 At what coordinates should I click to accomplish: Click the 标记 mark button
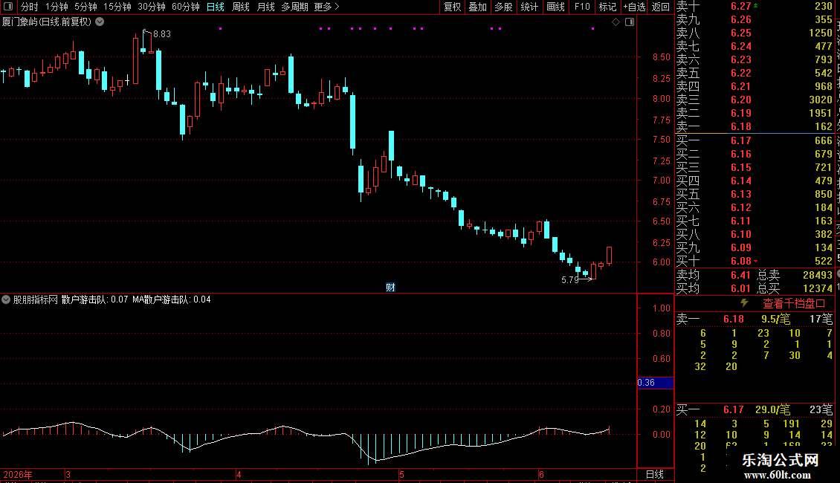(x=607, y=7)
